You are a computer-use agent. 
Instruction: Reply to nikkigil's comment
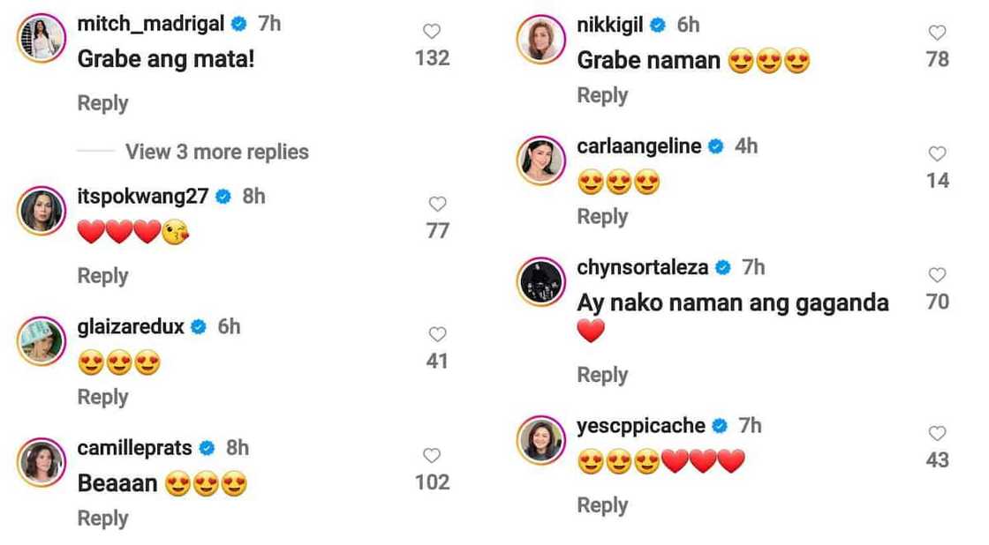click(602, 95)
